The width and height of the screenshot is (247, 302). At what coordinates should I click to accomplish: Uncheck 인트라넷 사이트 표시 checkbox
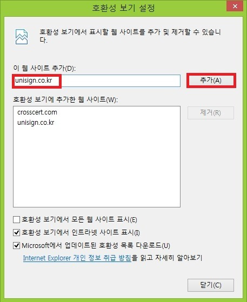(x=16, y=232)
